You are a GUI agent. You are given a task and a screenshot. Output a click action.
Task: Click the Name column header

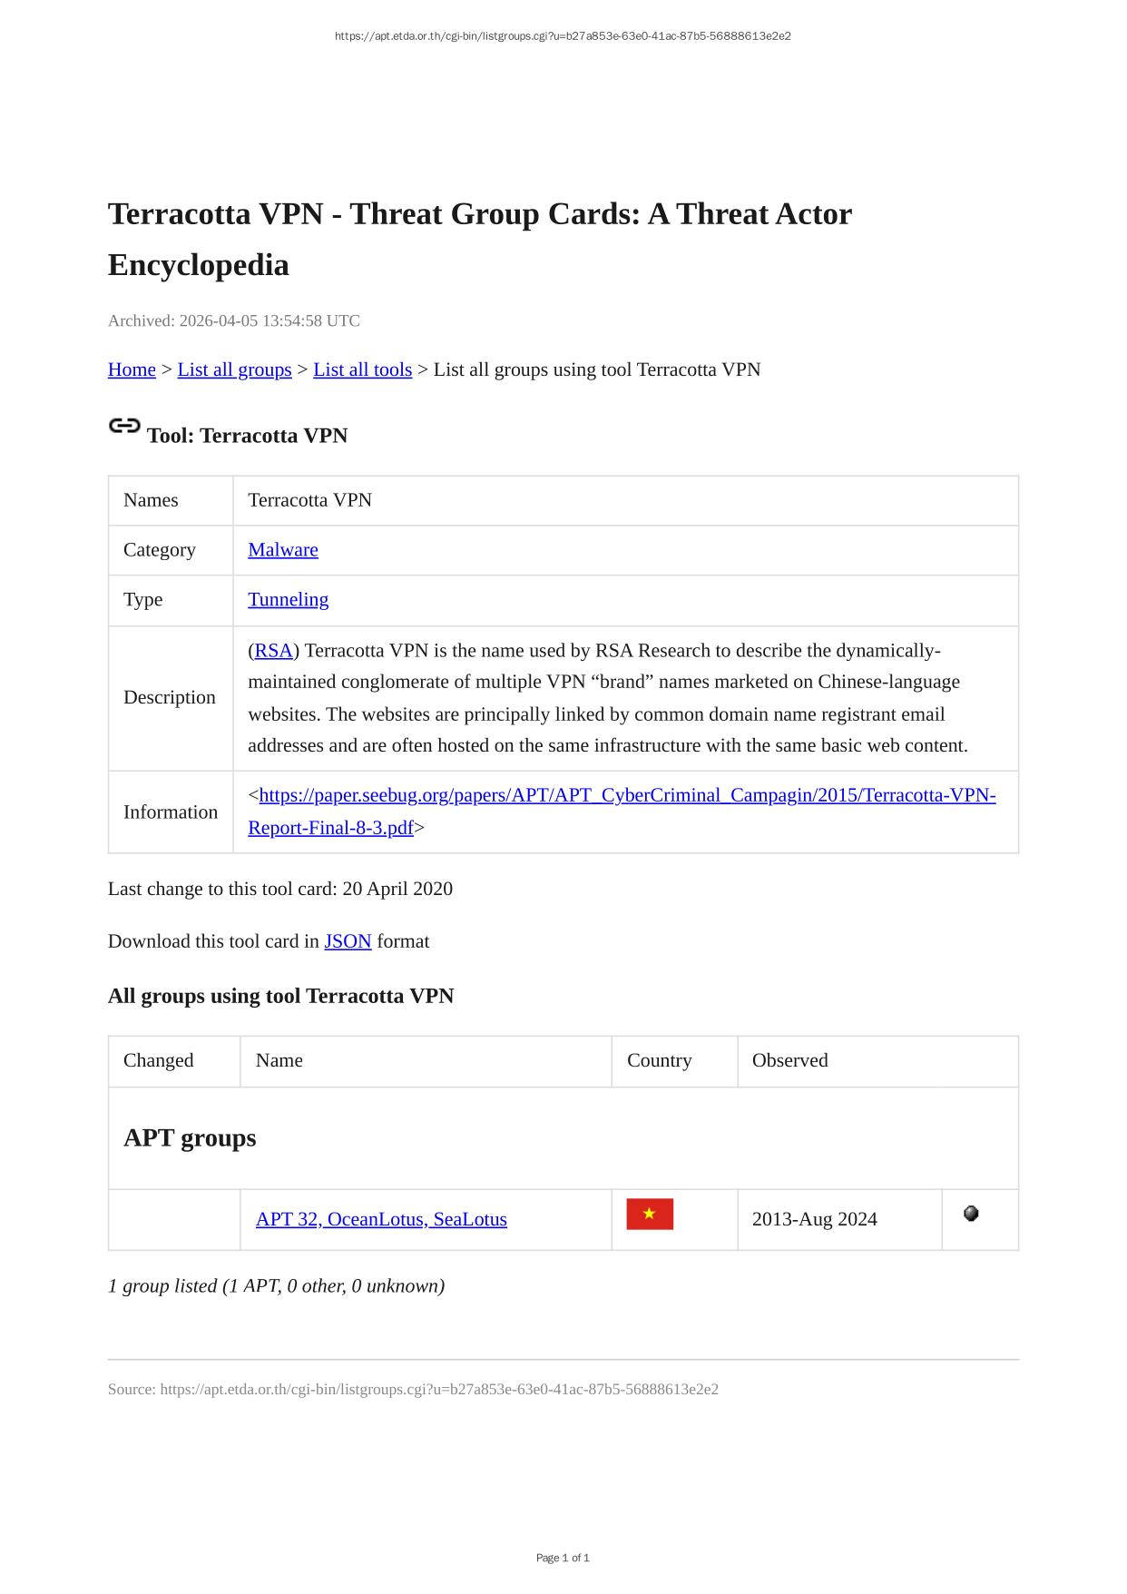pyautogui.click(x=279, y=1060)
